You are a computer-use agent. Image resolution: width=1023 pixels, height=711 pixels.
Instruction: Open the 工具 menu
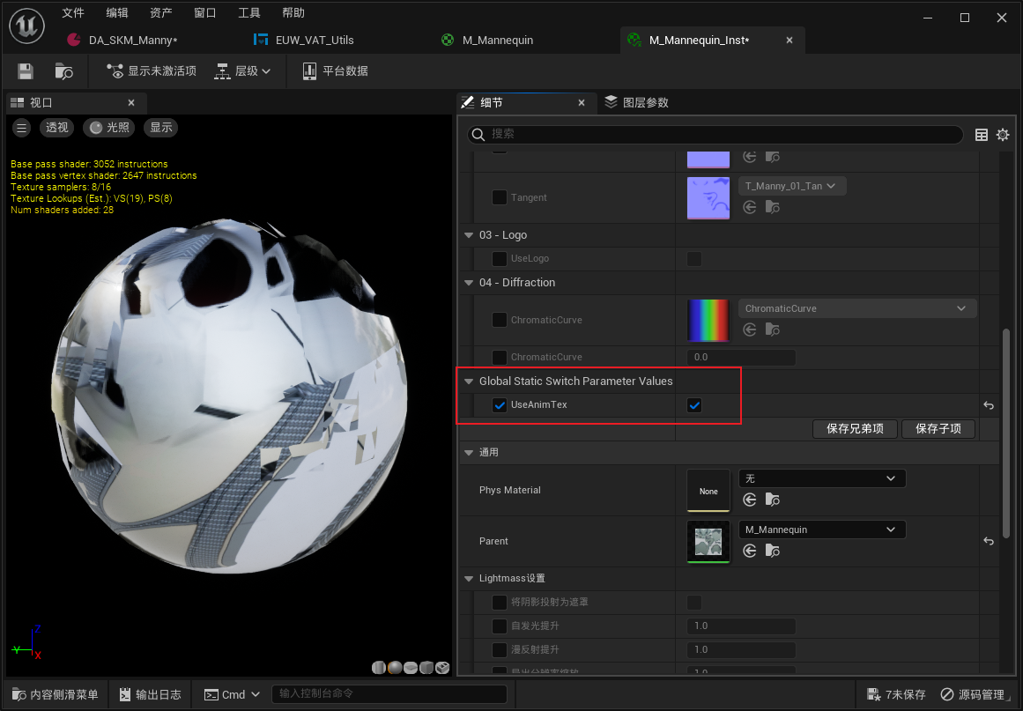coord(249,13)
